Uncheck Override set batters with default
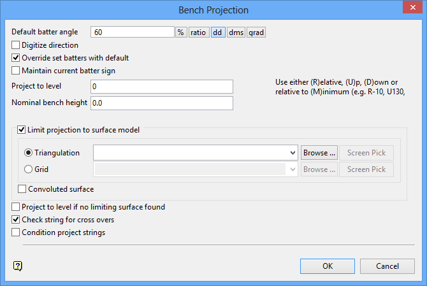Image resolution: width=427 pixels, height=286 pixels. pos(16,58)
